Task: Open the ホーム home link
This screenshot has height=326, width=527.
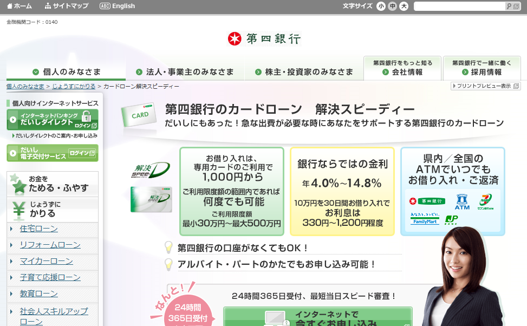Action: (x=19, y=6)
